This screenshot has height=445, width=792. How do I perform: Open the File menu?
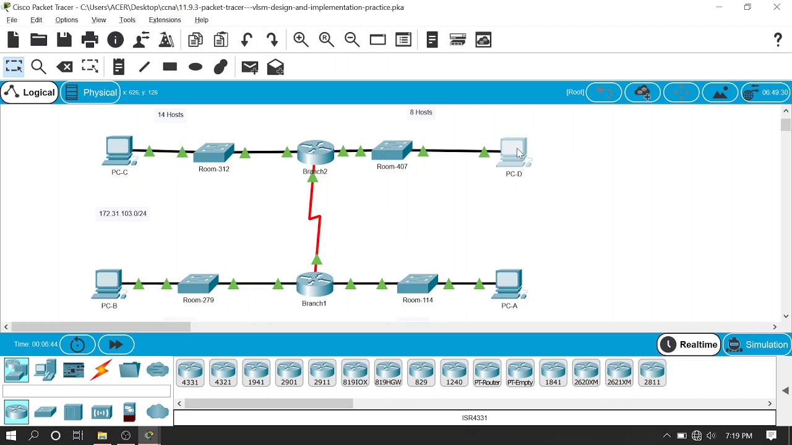pyautogui.click(x=12, y=20)
